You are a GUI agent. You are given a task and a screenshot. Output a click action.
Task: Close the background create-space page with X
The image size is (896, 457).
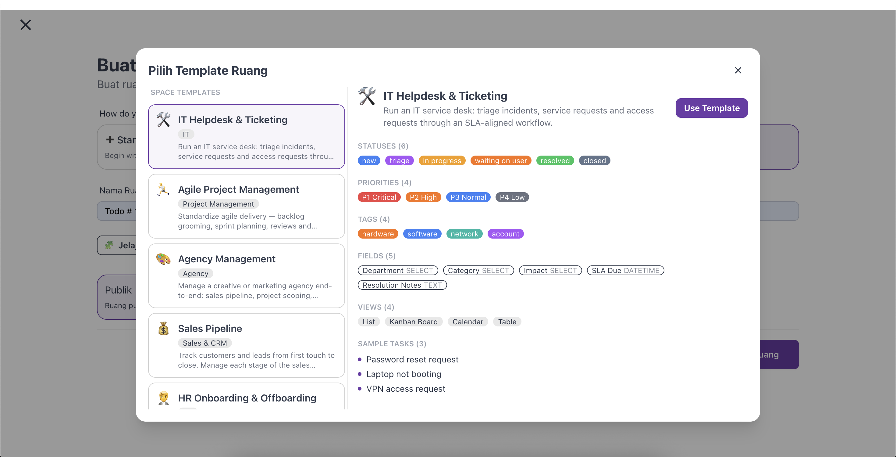pos(26,25)
